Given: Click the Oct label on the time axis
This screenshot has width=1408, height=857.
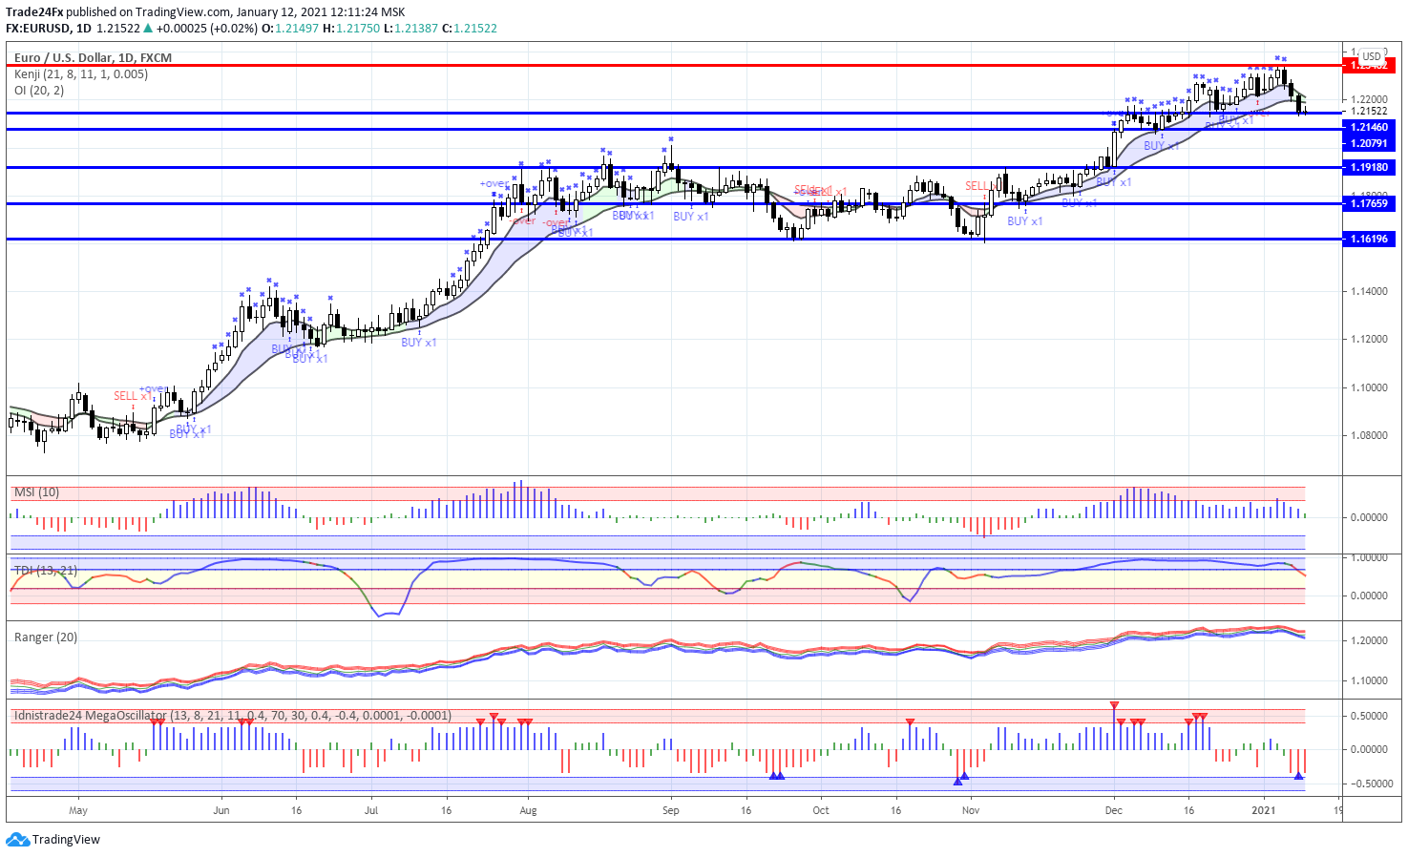Looking at the screenshot, I should click(x=821, y=810).
